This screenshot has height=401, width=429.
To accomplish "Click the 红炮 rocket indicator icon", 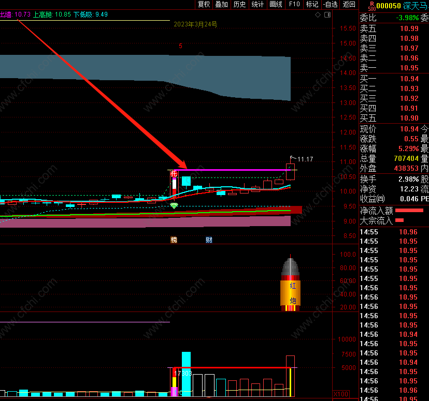I will pos(290,283).
